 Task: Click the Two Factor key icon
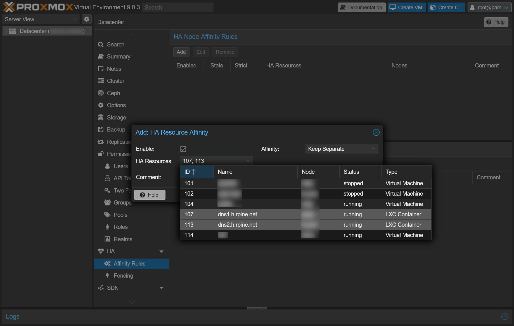click(x=107, y=191)
